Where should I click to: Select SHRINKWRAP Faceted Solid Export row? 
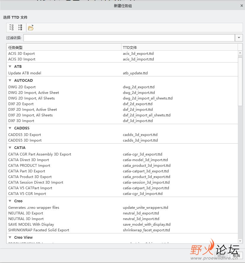pyautogui.click(x=122, y=230)
